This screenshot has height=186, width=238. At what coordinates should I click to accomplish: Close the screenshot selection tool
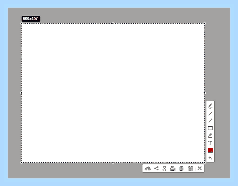coord(200,168)
